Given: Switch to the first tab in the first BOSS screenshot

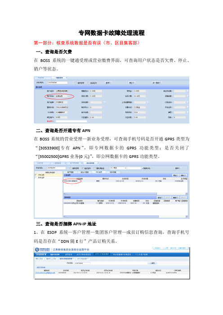Looking at the screenshot, I should click(x=42, y=78).
